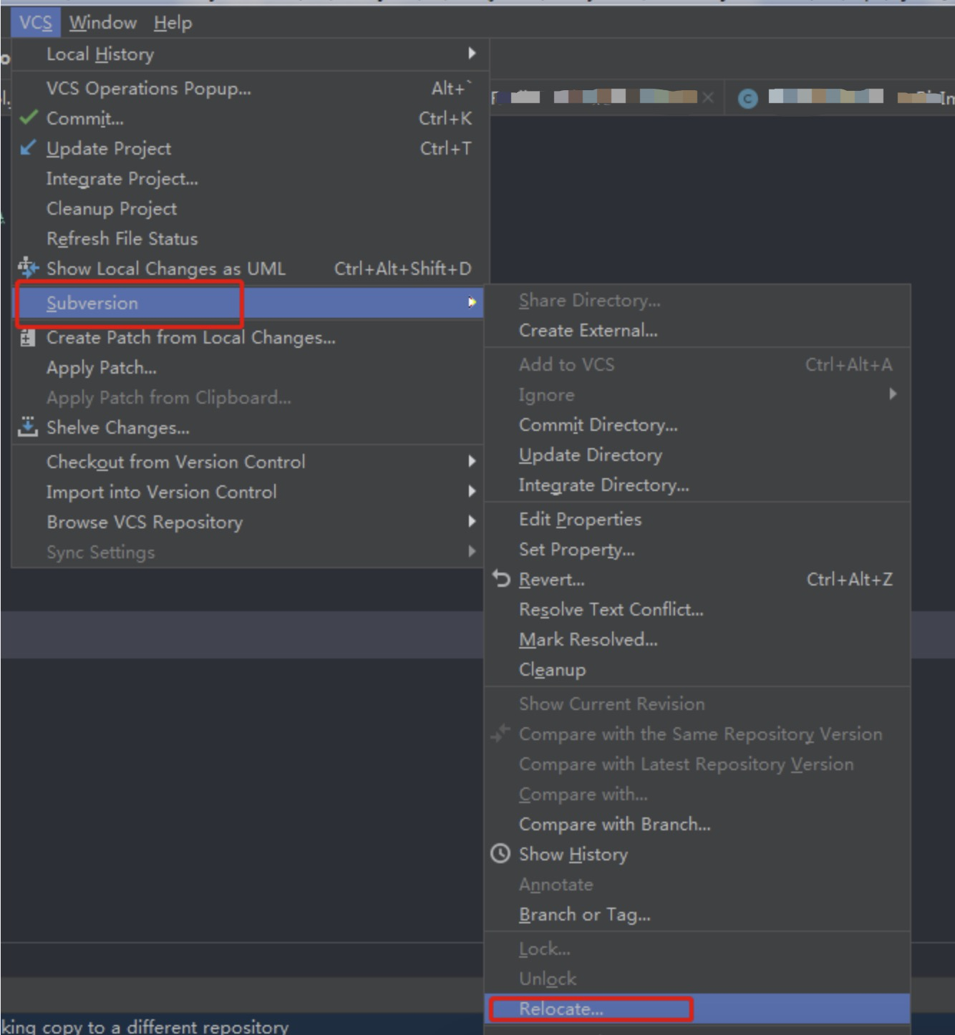Viewport: 955px width, 1035px height.
Task: Click the Create Patch icon
Action: pos(28,337)
